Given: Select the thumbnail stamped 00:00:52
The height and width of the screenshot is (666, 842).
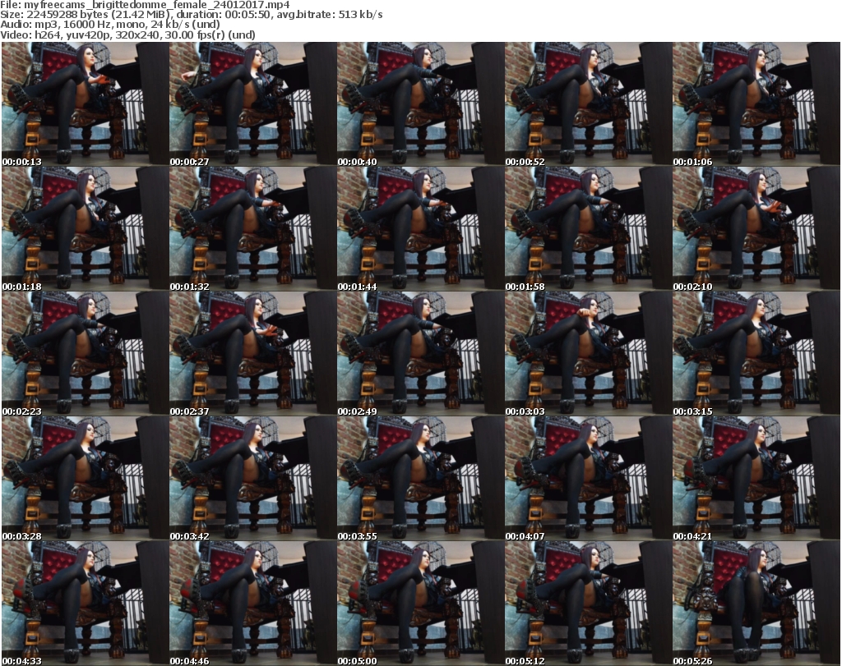Looking at the screenshot, I should click(x=588, y=103).
